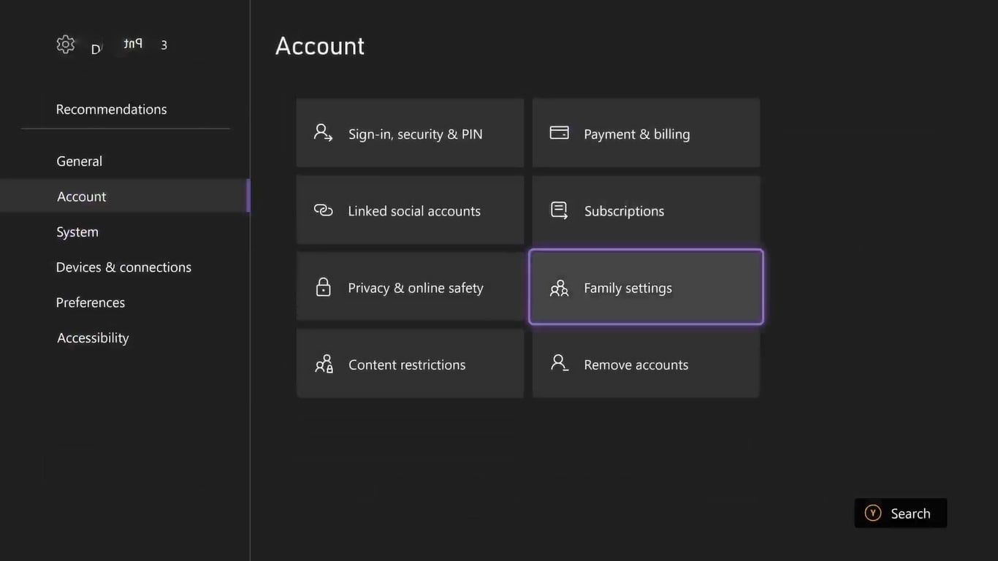Click the Remove accounts person icon
Image resolution: width=998 pixels, height=561 pixels.
(x=559, y=363)
